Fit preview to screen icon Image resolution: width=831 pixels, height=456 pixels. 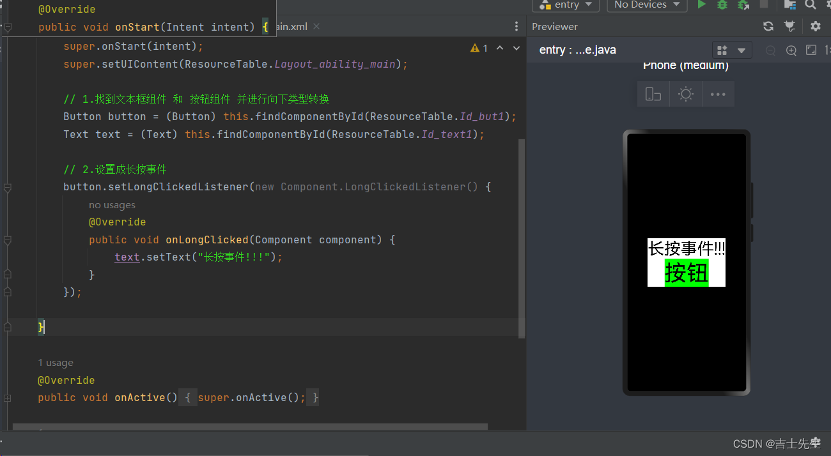tap(811, 50)
